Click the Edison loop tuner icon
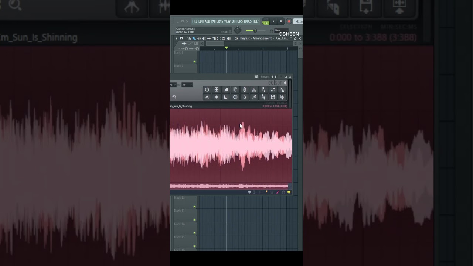Image resolution: width=473 pixels, height=266 pixels. tap(273, 89)
